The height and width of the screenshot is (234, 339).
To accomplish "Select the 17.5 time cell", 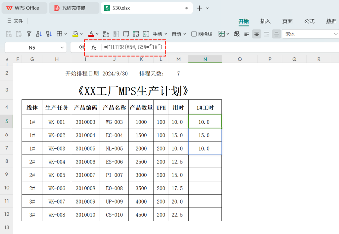I will [x=178, y=188].
